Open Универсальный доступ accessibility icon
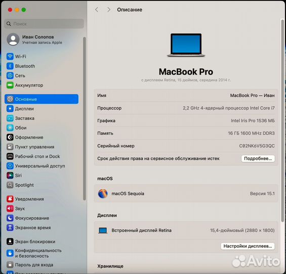Image resolution: width=286 pixels, height=274 pixels. click(x=10, y=166)
